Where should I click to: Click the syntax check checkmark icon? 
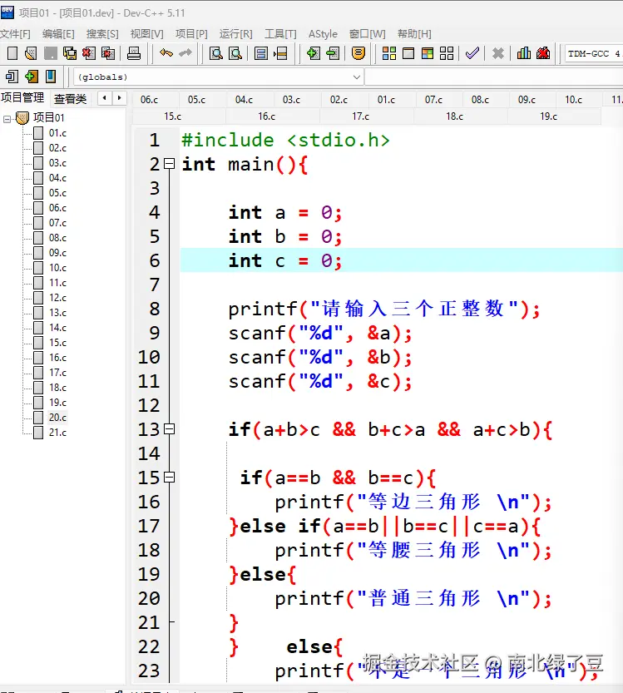[x=472, y=53]
